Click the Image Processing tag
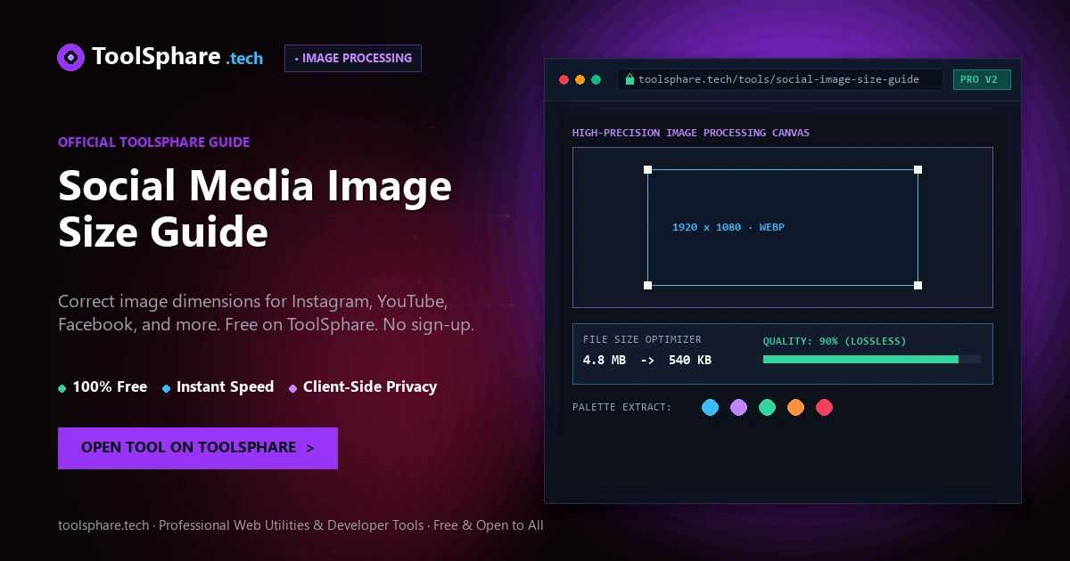The image size is (1070, 561). click(x=353, y=58)
